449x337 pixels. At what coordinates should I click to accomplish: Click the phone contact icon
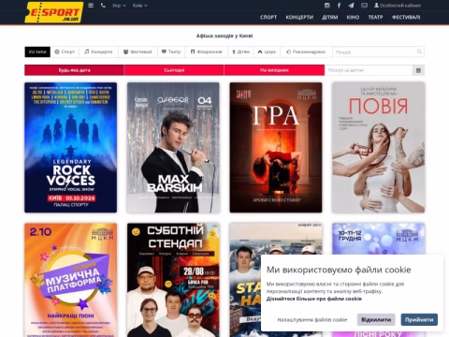[103, 6]
